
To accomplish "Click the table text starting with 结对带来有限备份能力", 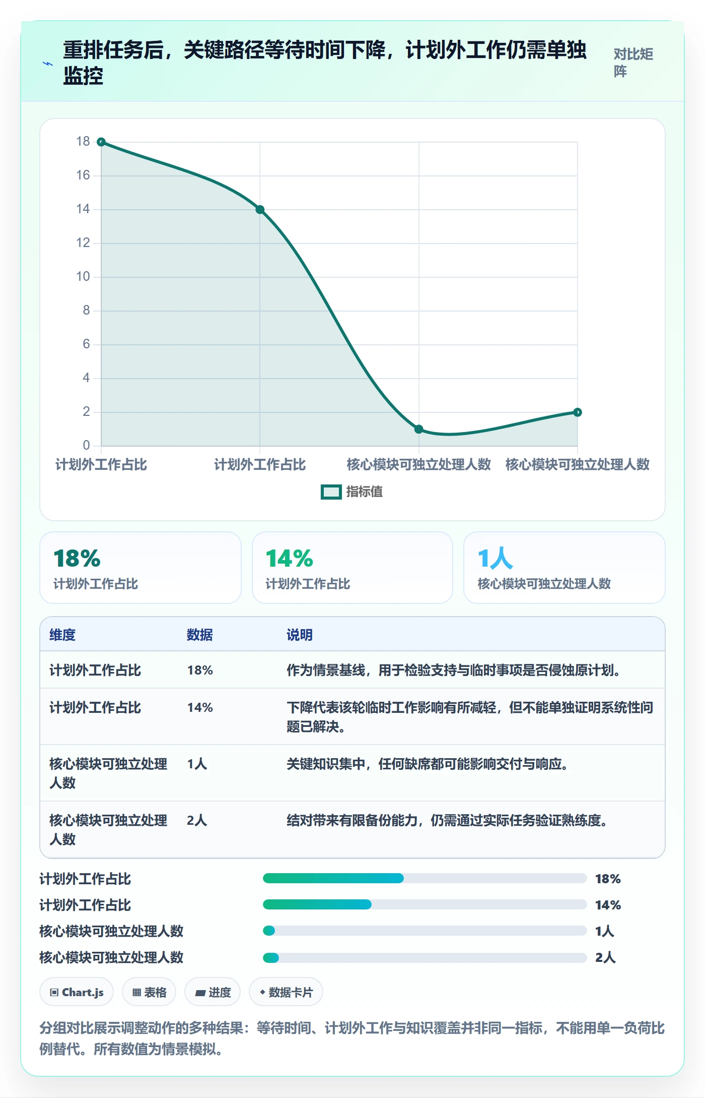I will [447, 820].
